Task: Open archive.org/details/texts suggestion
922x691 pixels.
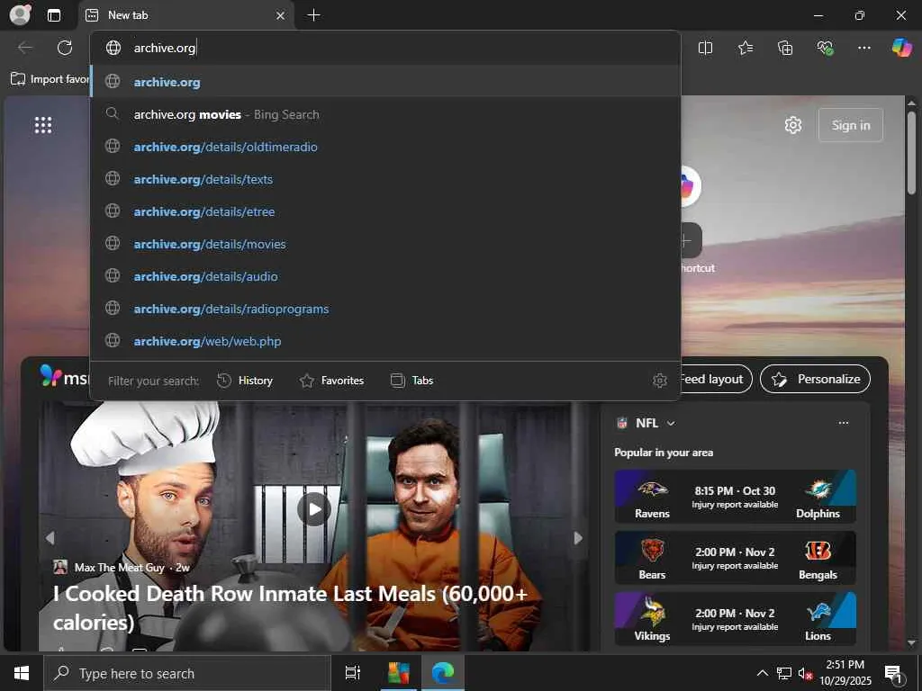Action: click(x=385, y=179)
